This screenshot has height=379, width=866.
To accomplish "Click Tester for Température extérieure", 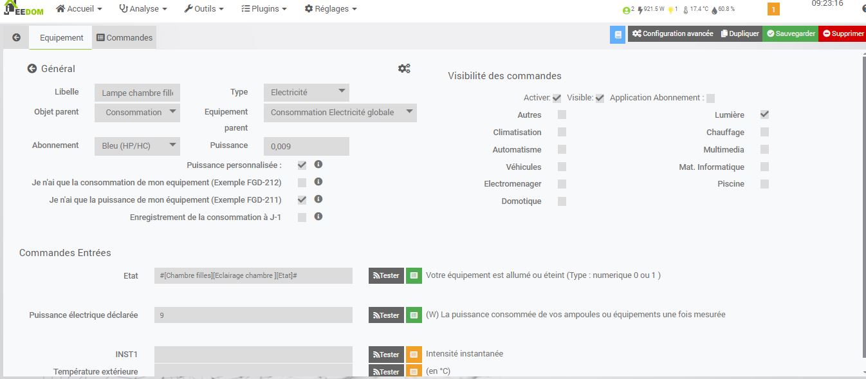I will click(386, 371).
